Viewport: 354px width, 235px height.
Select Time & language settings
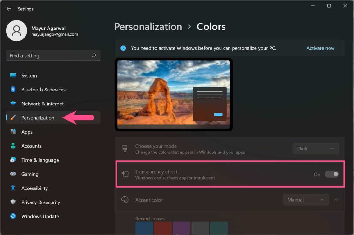pyautogui.click(x=40, y=160)
